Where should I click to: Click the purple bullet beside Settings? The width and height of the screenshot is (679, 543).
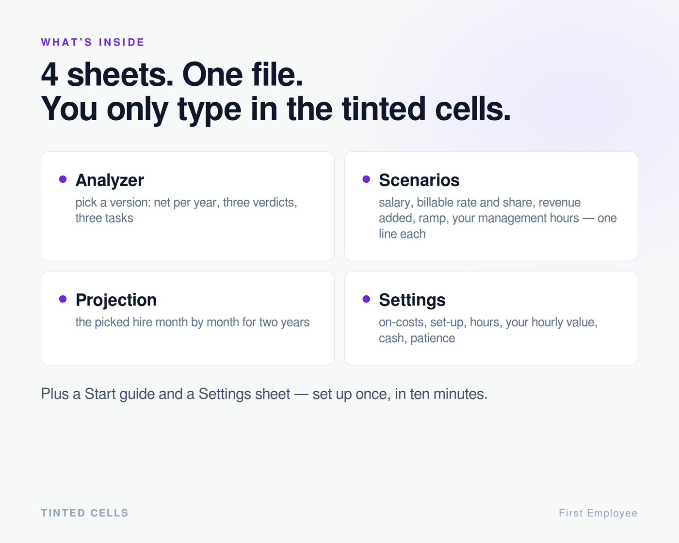[366, 299]
